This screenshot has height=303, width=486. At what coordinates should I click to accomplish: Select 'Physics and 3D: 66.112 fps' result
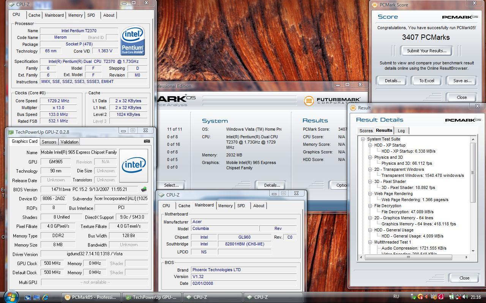(407, 163)
